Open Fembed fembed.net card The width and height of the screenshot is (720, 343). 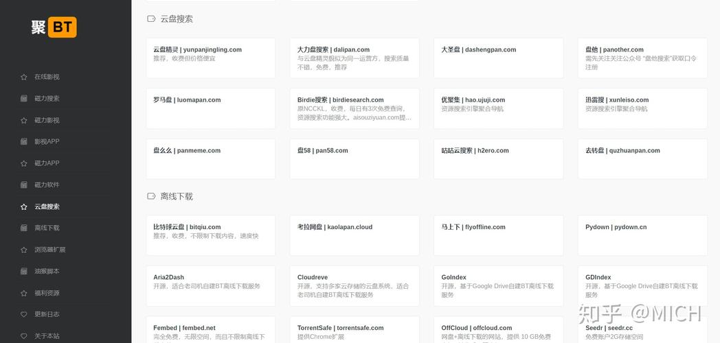click(x=211, y=330)
